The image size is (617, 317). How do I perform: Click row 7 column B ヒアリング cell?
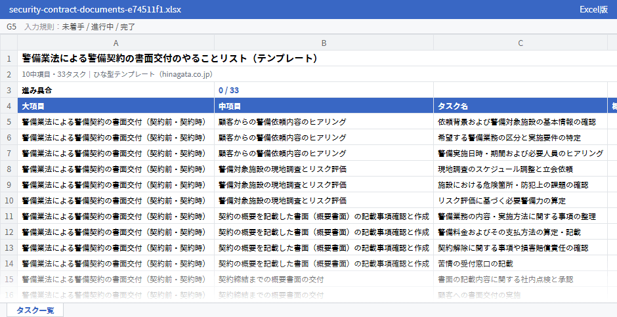(324, 154)
